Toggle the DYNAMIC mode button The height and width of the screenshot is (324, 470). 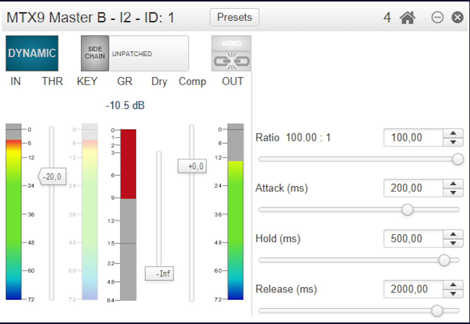pyautogui.click(x=32, y=53)
